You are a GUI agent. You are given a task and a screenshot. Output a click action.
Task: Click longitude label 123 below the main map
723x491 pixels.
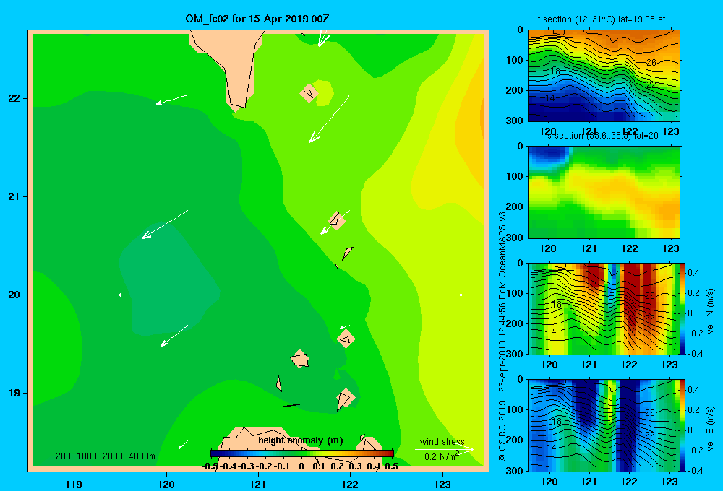(442, 484)
